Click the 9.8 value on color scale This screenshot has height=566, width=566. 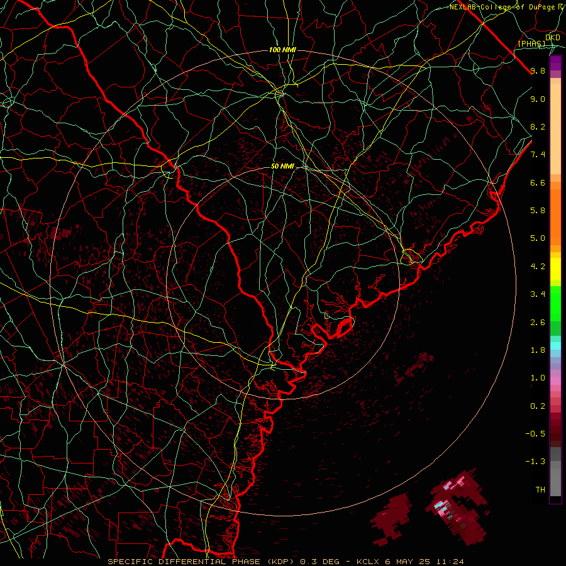(x=538, y=70)
